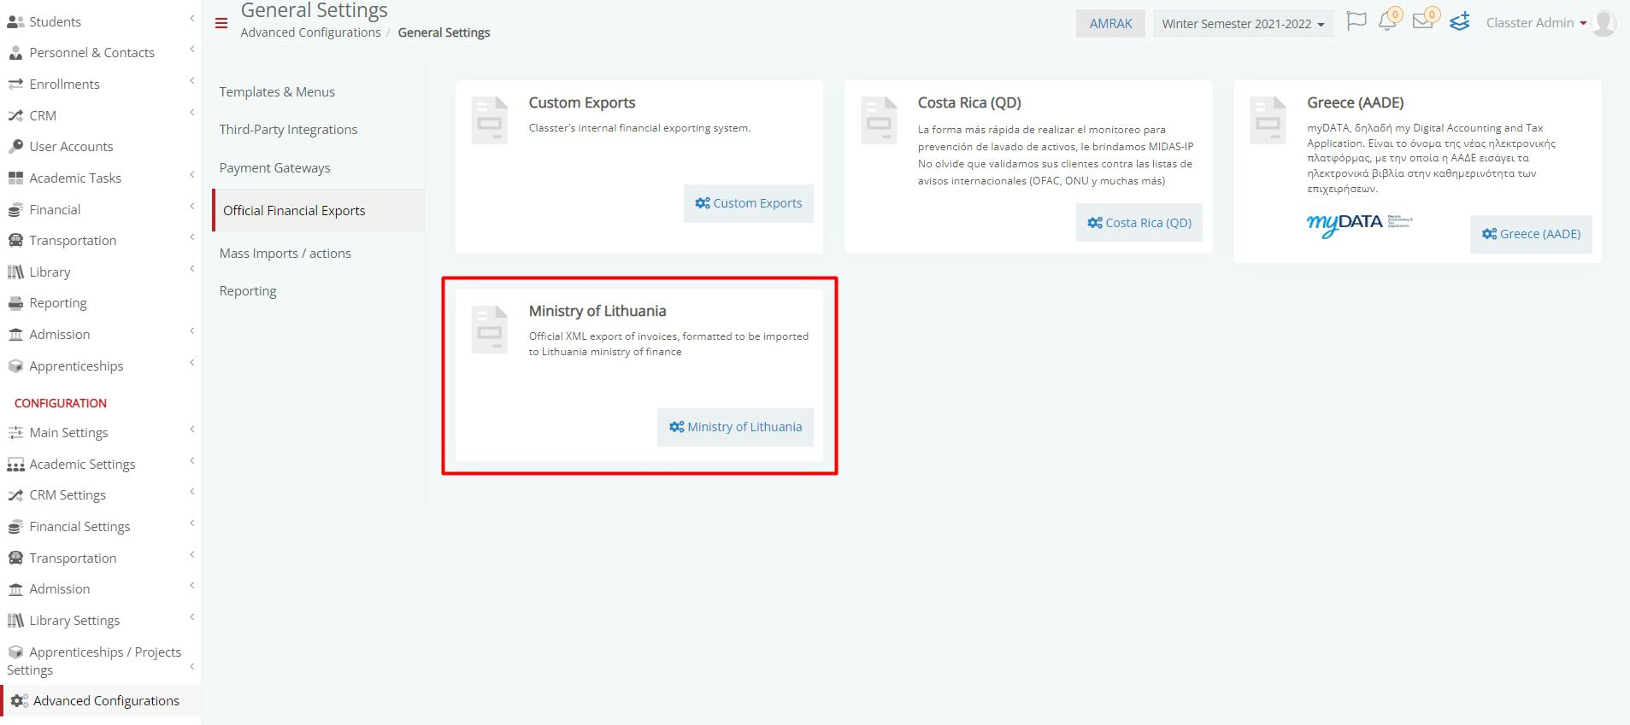Screen dimensions: 1630x725
Task: Expand the Library menu chevron
Action: click(x=191, y=269)
